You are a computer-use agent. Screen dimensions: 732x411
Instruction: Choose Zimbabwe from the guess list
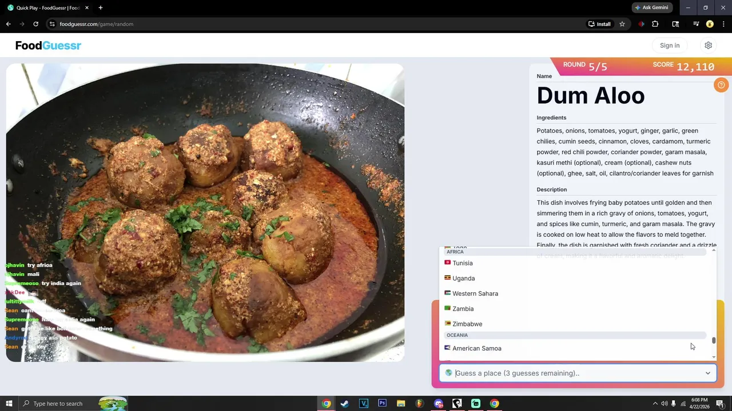click(575, 324)
